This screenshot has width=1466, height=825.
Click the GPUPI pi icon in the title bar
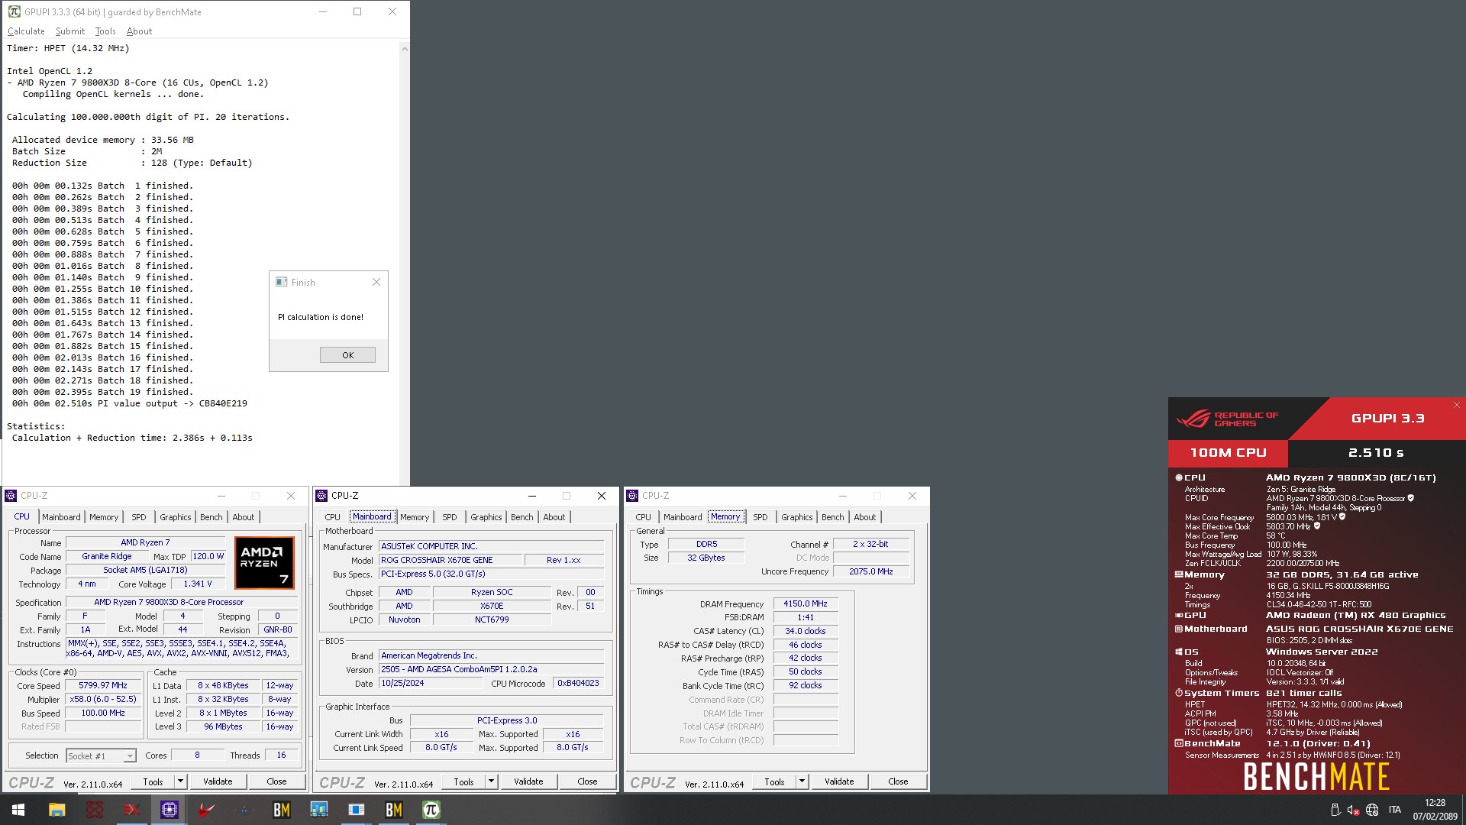click(14, 11)
